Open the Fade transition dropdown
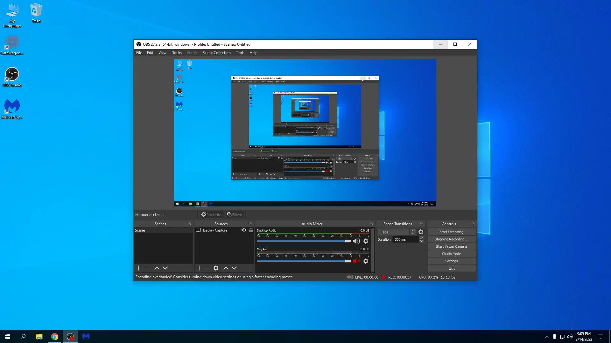 tap(397, 232)
